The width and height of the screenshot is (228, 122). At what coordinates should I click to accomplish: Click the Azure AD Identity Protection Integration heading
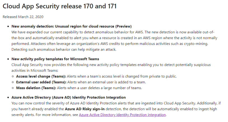pyautogui.click(x=69, y=97)
